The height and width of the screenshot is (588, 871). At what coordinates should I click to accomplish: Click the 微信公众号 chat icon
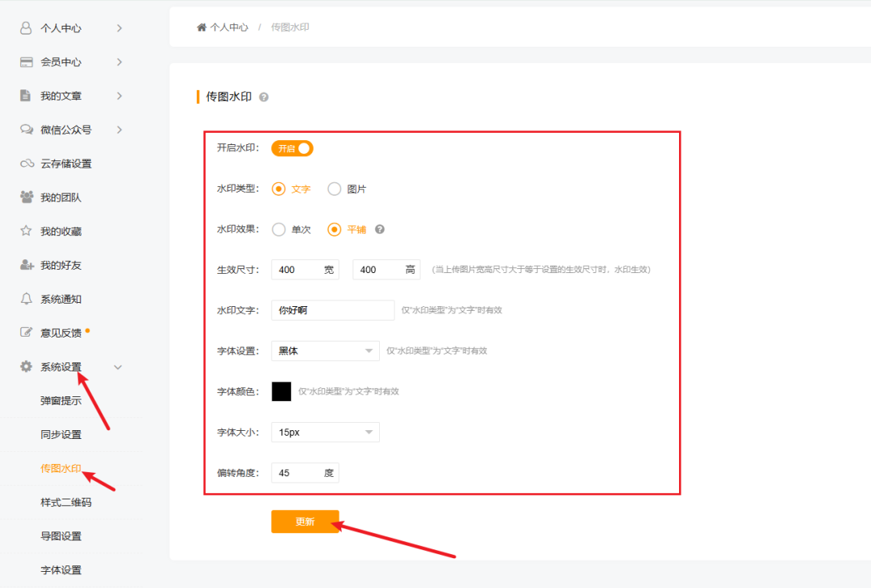(x=26, y=130)
